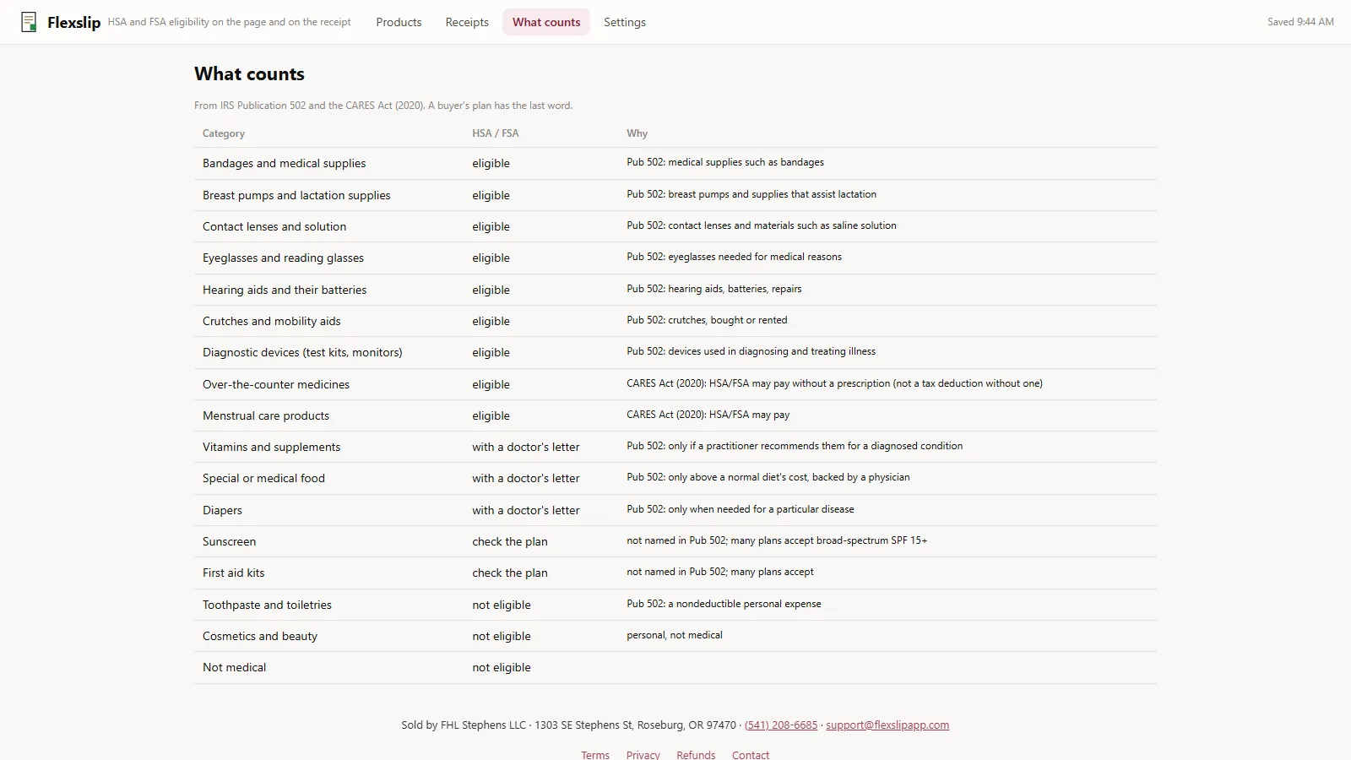Click Over-the-counter medicines category

[276, 384]
